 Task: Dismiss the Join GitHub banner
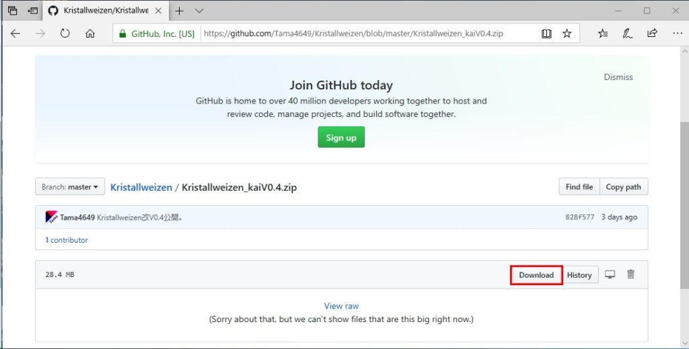click(x=618, y=77)
